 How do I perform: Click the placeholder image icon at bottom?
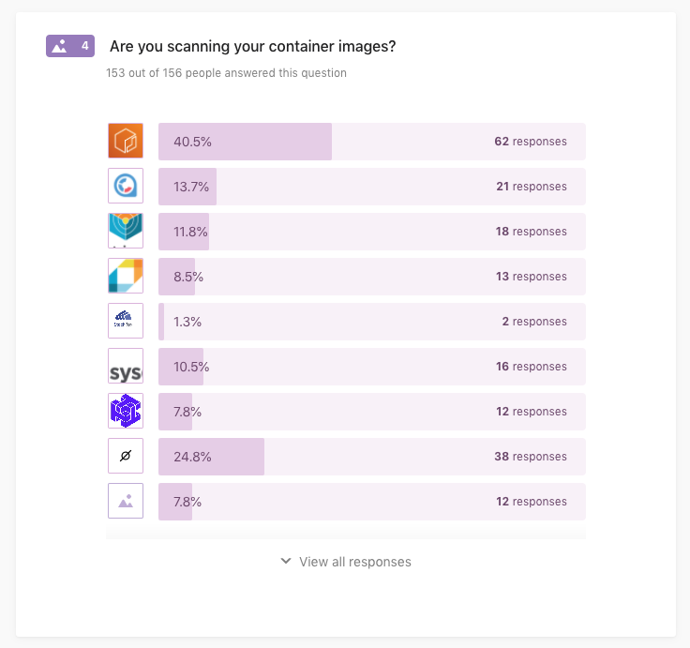click(126, 501)
